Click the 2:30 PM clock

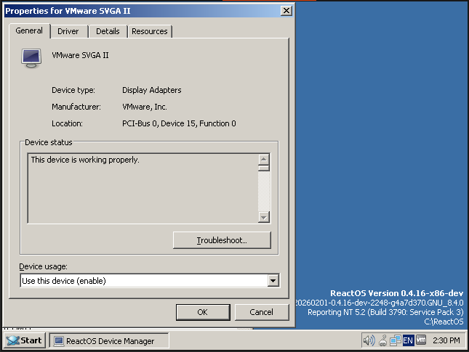coord(446,340)
